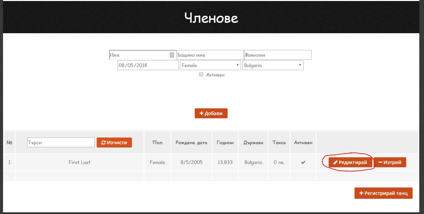Click the contact autofill icon in Име field

(172, 55)
